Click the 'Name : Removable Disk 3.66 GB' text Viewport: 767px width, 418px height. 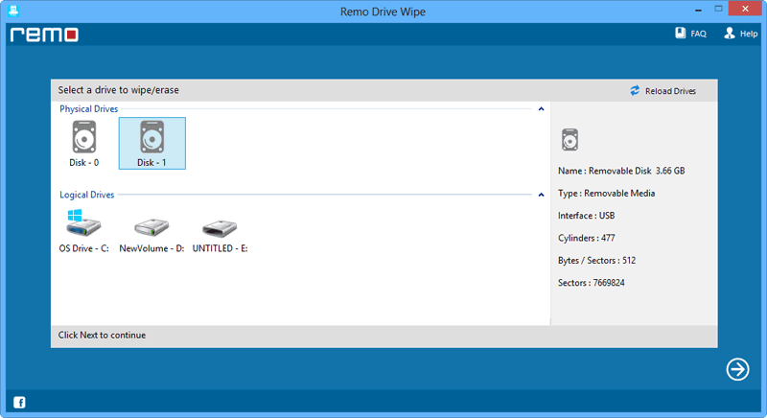[621, 171]
